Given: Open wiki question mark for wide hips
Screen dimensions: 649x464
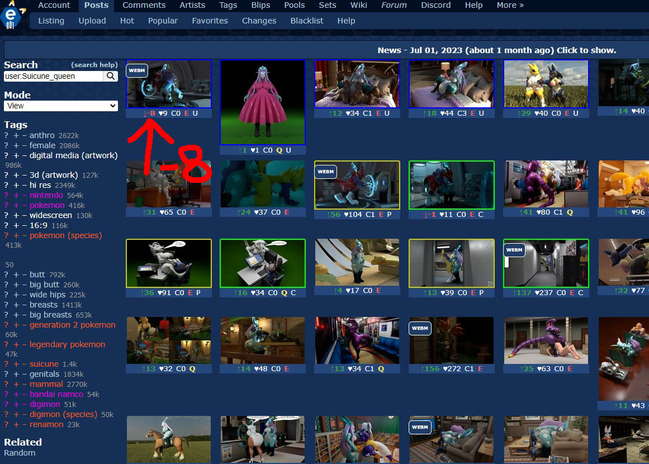Looking at the screenshot, I should pyautogui.click(x=6, y=295).
